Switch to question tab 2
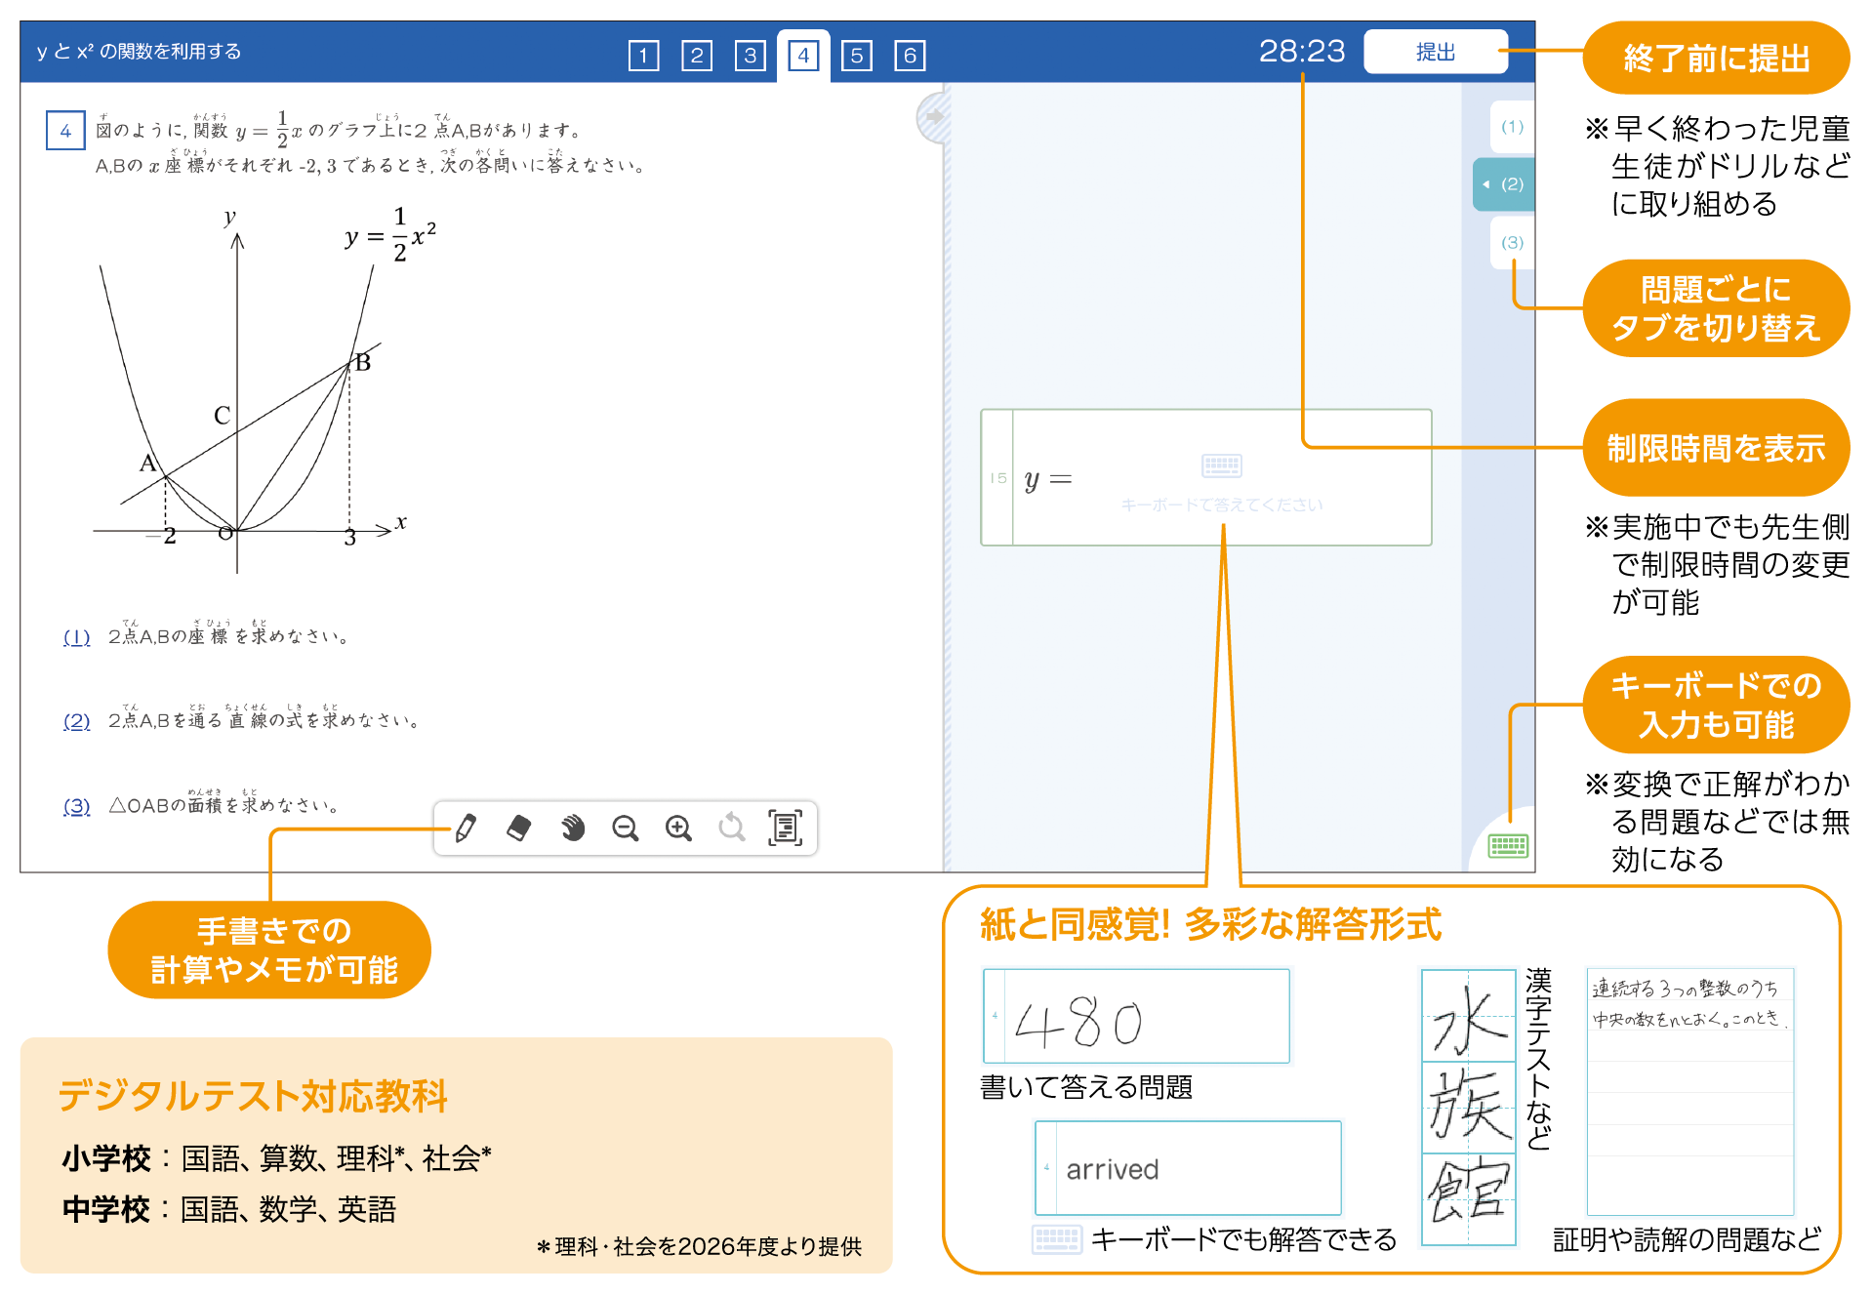Viewport: 1871px width, 1294px height. coord(697,56)
